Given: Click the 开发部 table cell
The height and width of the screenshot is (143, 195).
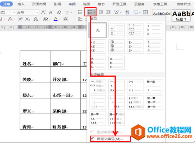Looking at the screenshot, I should click(x=65, y=74).
